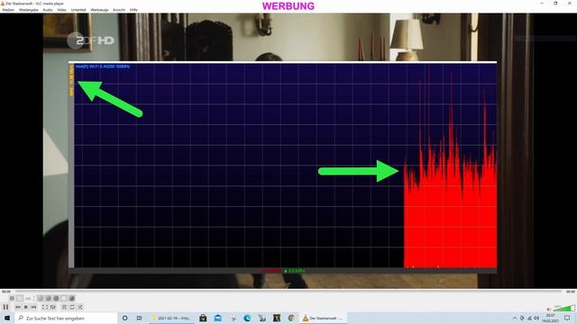Click the rightmost round icon in the upper control row

click(x=72, y=298)
